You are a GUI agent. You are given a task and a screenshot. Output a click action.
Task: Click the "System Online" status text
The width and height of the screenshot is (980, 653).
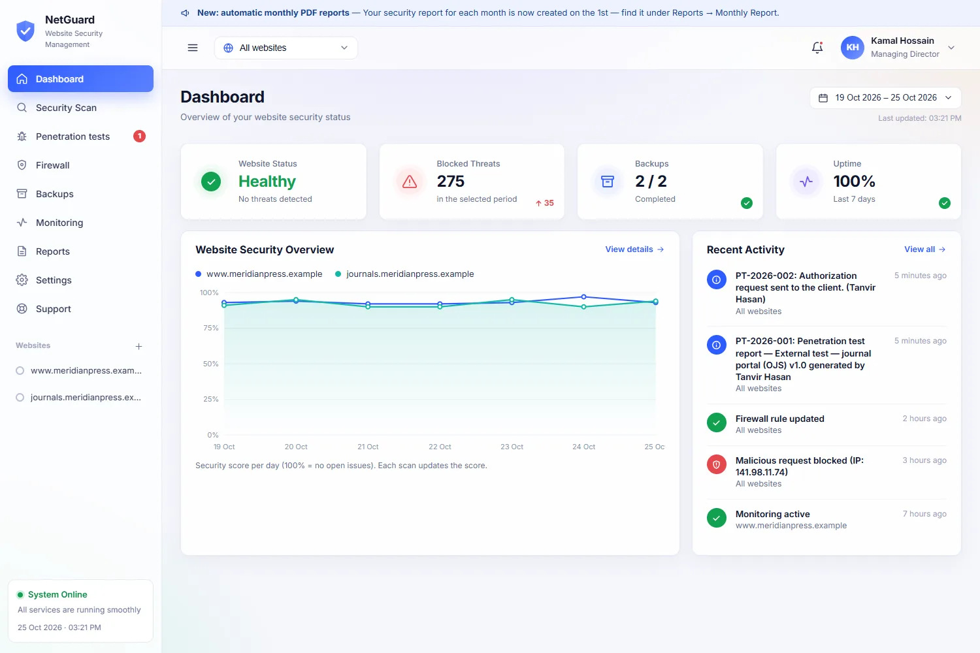[57, 595]
